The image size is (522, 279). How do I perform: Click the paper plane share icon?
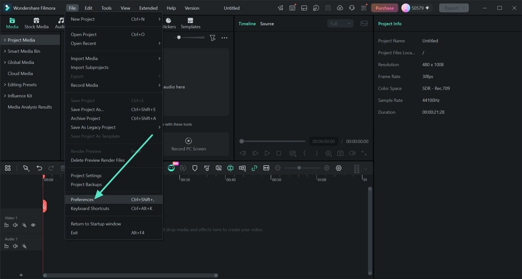(280, 8)
